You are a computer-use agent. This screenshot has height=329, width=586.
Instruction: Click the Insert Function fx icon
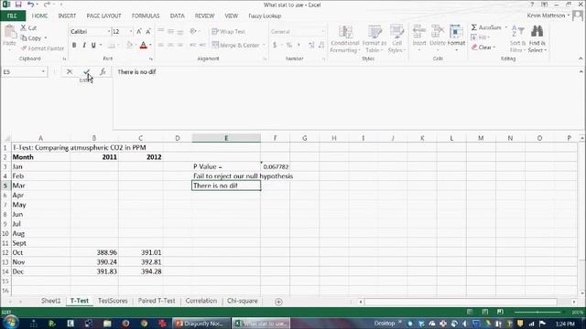(x=103, y=71)
